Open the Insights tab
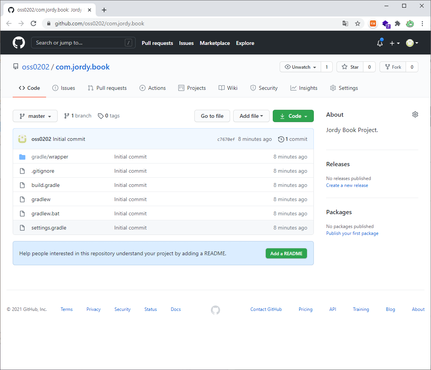 coord(304,88)
